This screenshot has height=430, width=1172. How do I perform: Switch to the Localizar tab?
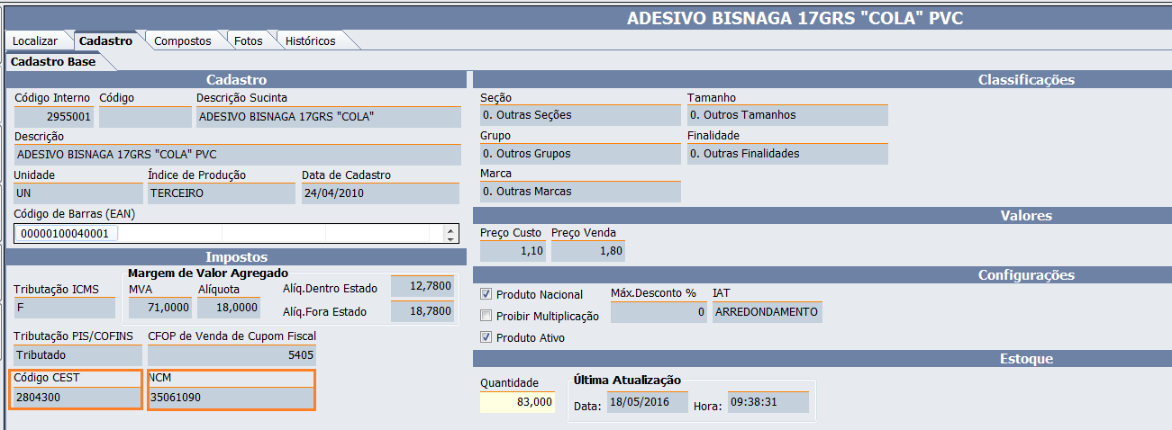tap(35, 40)
